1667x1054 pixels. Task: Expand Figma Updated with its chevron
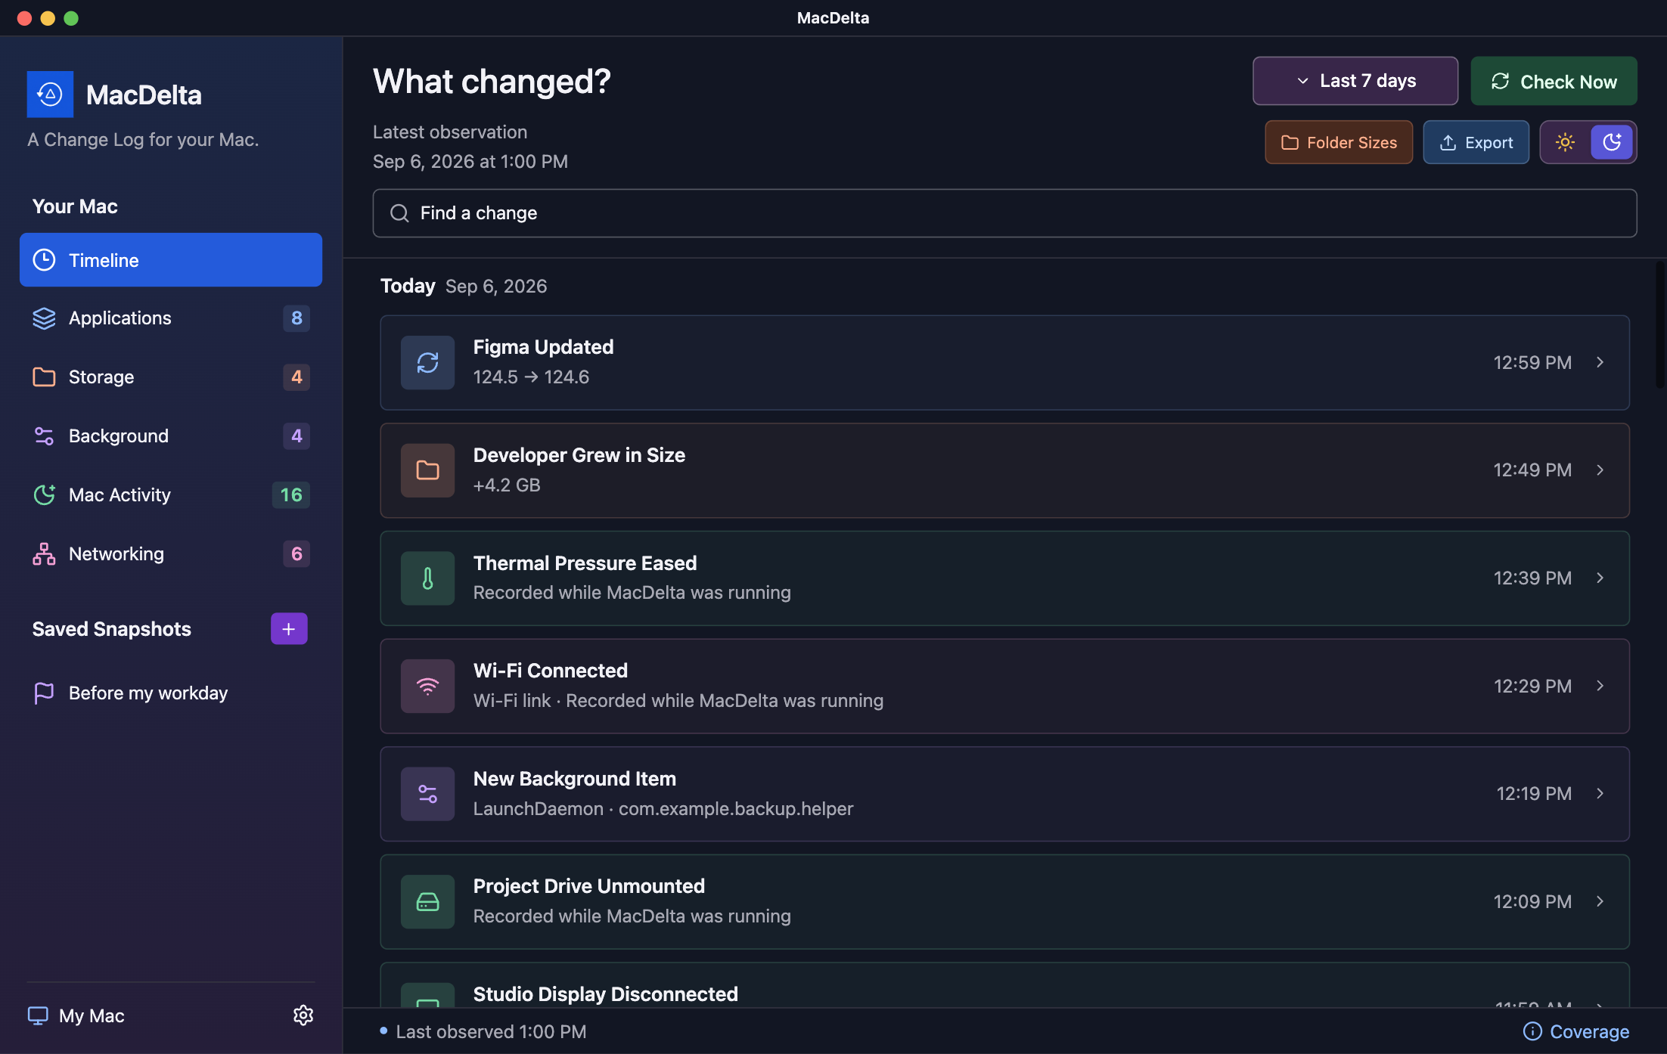pos(1600,363)
